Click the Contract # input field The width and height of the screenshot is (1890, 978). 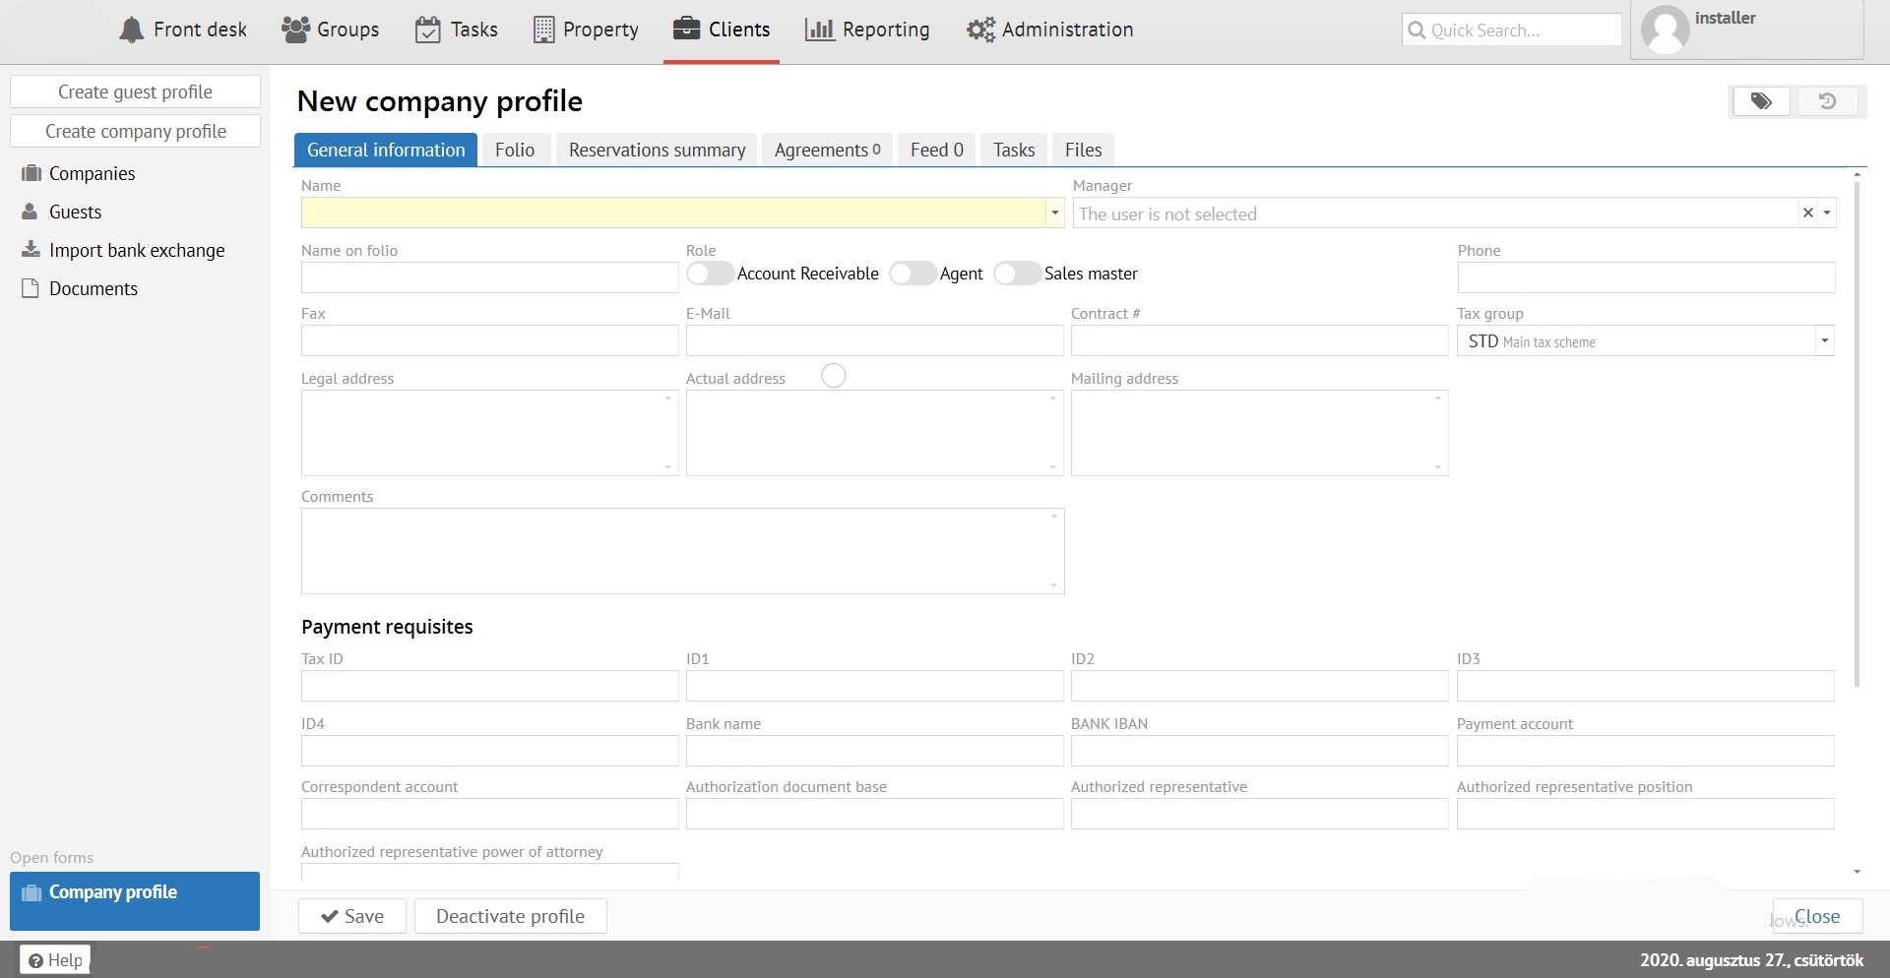[1259, 340]
